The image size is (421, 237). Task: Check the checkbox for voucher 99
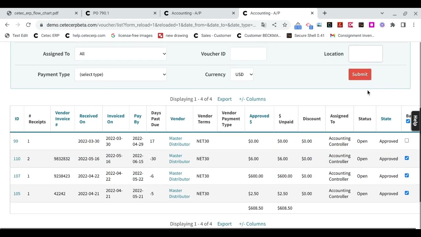tap(407, 141)
